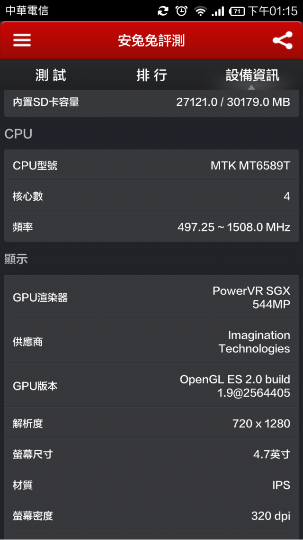
Task: Tap the alarm clock status icon
Action: (181, 11)
